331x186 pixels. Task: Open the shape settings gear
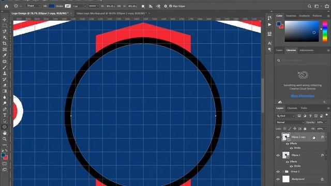[x=165, y=6]
